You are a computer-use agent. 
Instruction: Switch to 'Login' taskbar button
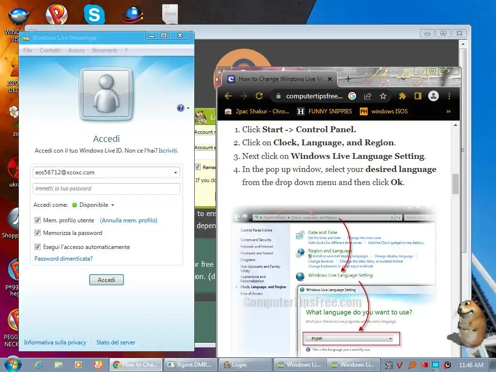pyautogui.click(x=245, y=365)
